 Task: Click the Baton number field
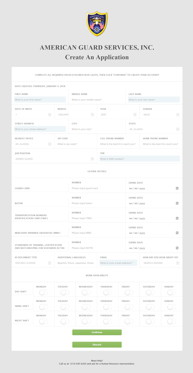(x=97, y=203)
